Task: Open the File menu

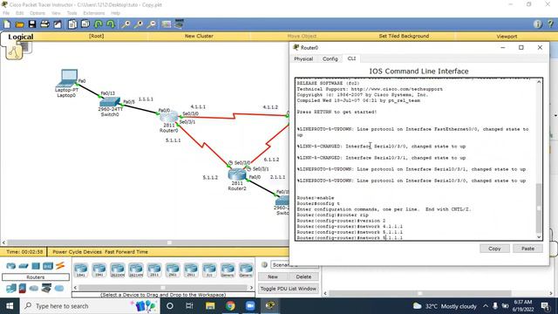Action: [x=6, y=13]
